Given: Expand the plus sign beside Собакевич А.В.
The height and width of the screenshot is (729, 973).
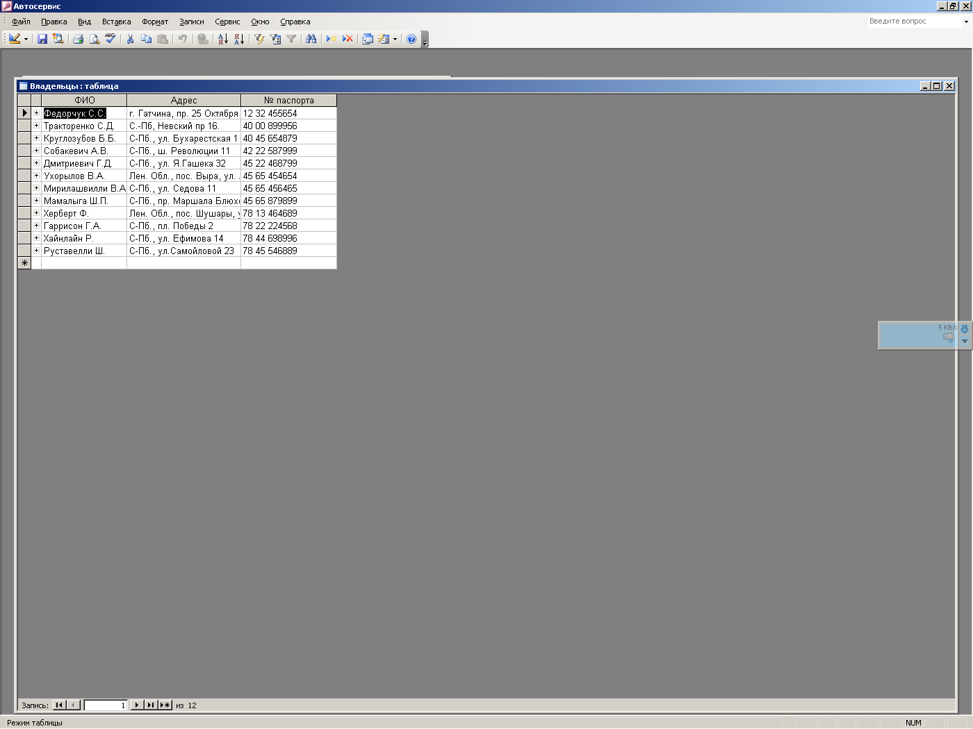Looking at the screenshot, I should [36, 151].
